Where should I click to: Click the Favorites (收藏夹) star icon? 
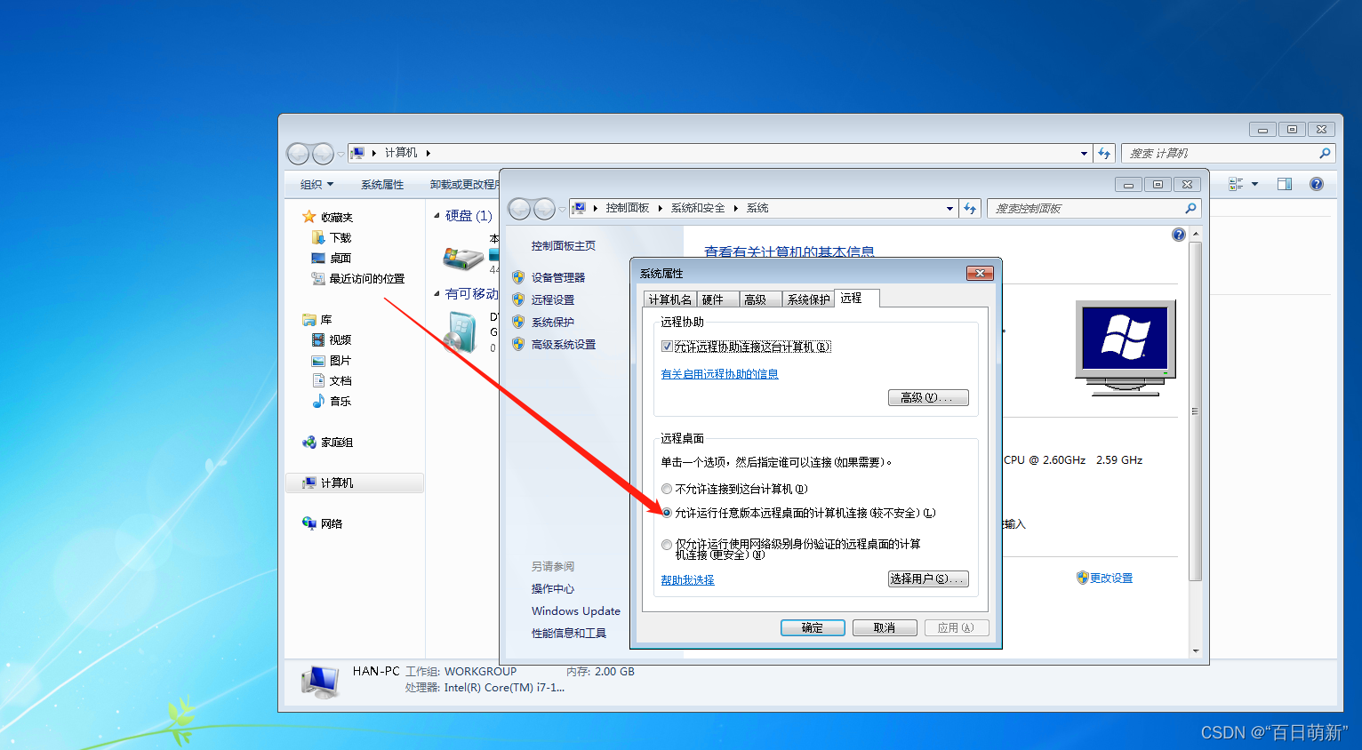click(x=308, y=217)
